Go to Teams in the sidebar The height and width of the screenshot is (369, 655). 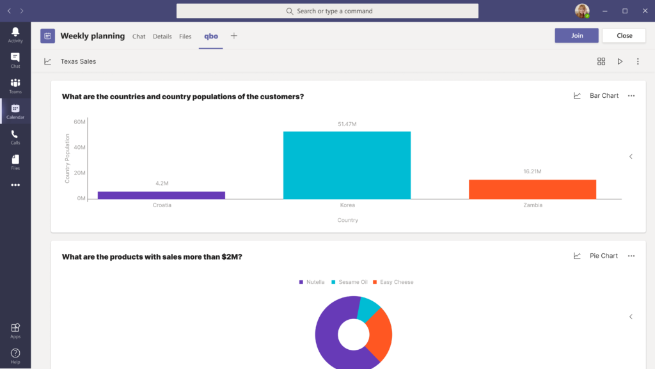(15, 86)
